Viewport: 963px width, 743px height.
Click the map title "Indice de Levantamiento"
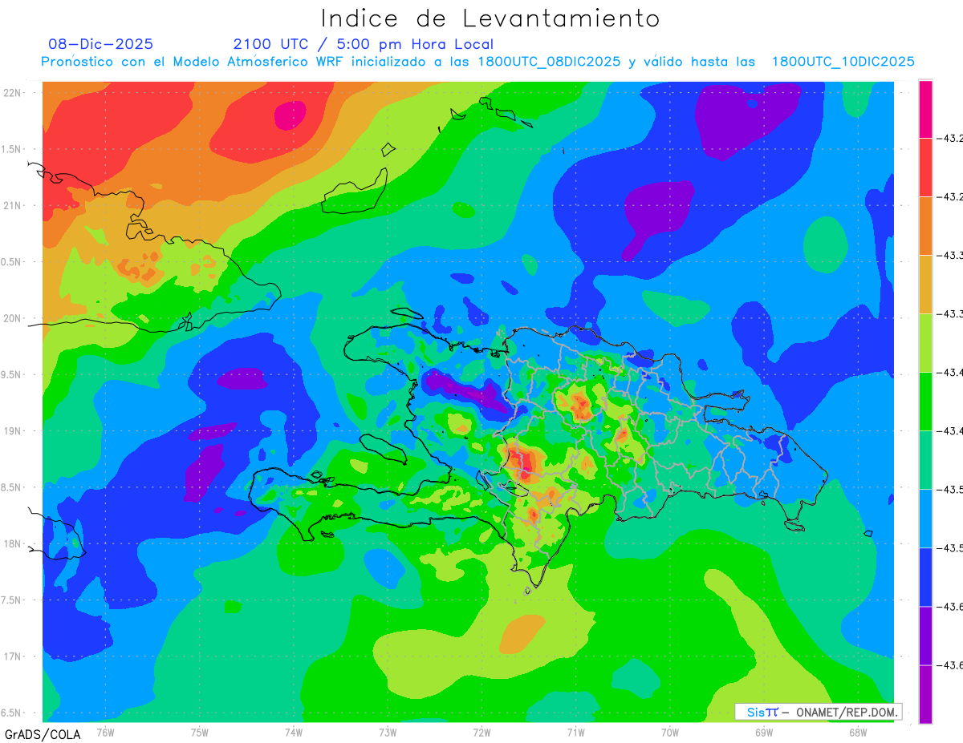[490, 18]
